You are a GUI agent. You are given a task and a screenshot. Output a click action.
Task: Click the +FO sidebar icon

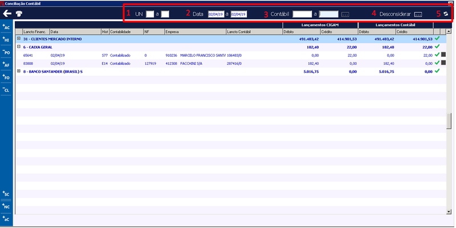[x=6, y=77]
